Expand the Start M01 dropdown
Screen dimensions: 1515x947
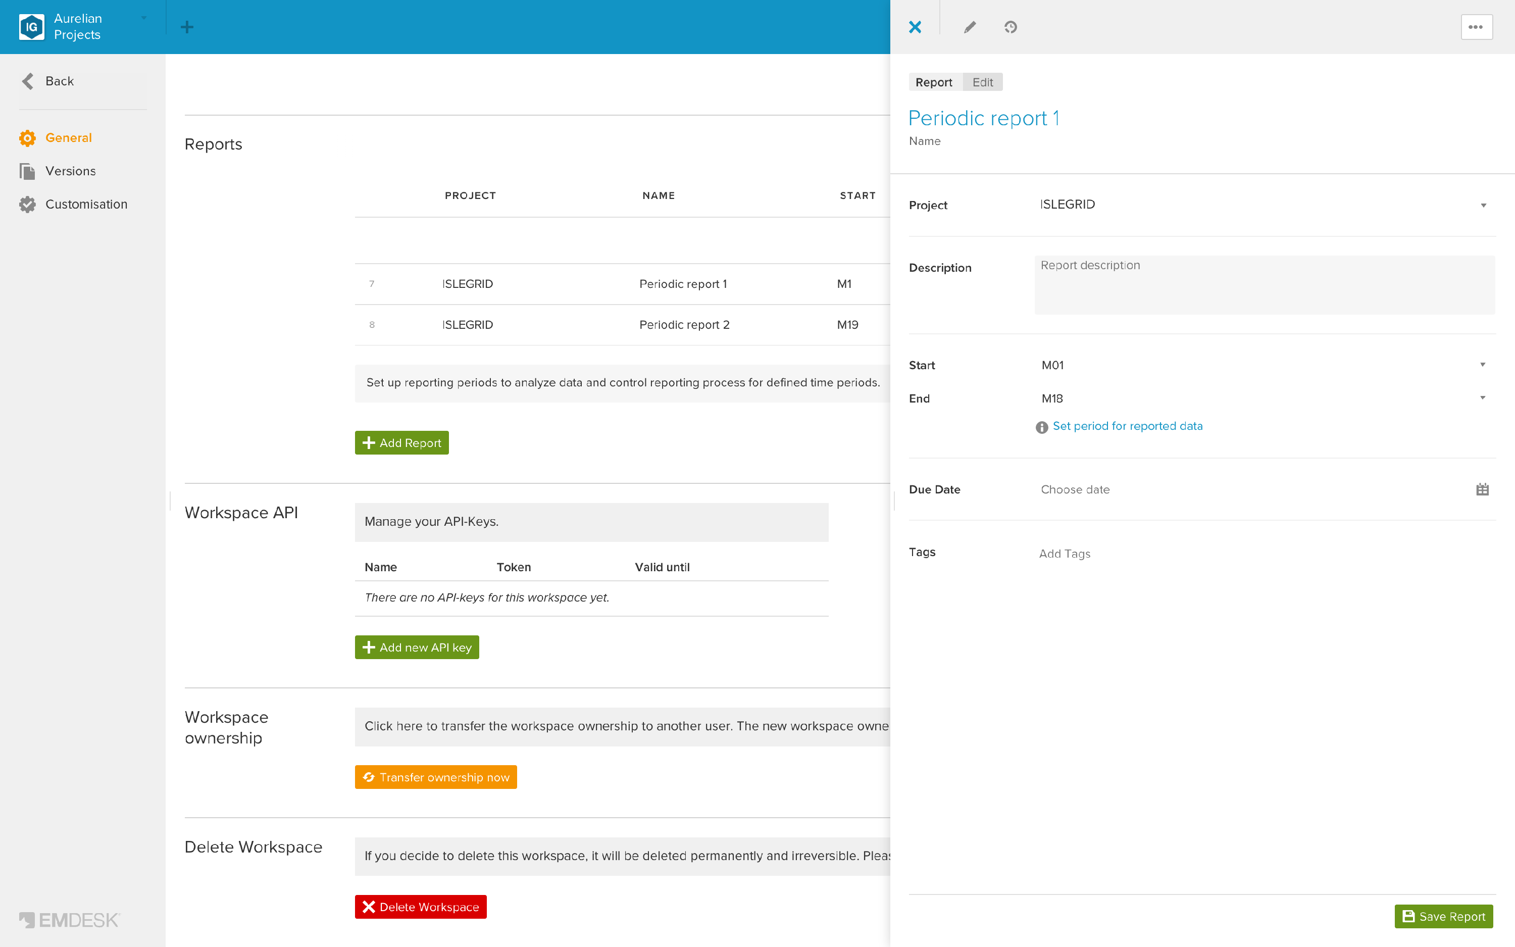click(1264, 365)
